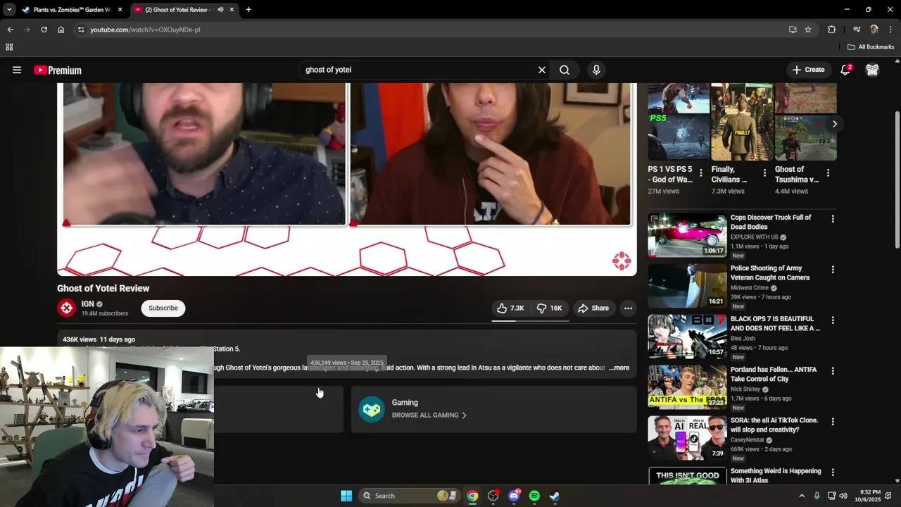Open options for PS 1 VS PS 5 video
Screen dimensions: 901x507
click(700, 173)
